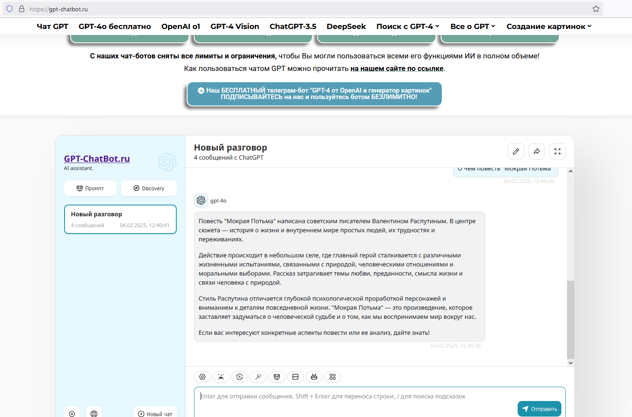Click the gpt-4o avatar icon
Screen dimensions: 632x417
pos(201,200)
